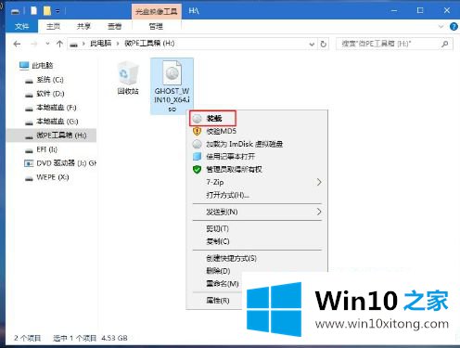Switch to the 主页 ribbon tab
The height and width of the screenshot is (348, 460).
click(53, 27)
